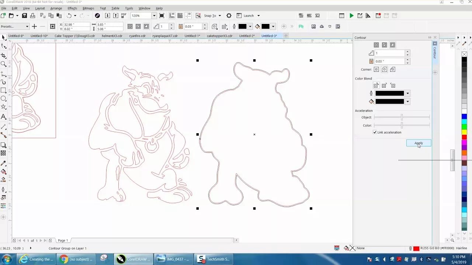Viewport: 472px width, 265px height.
Task: Open the Layout menu
Action: (40, 8)
